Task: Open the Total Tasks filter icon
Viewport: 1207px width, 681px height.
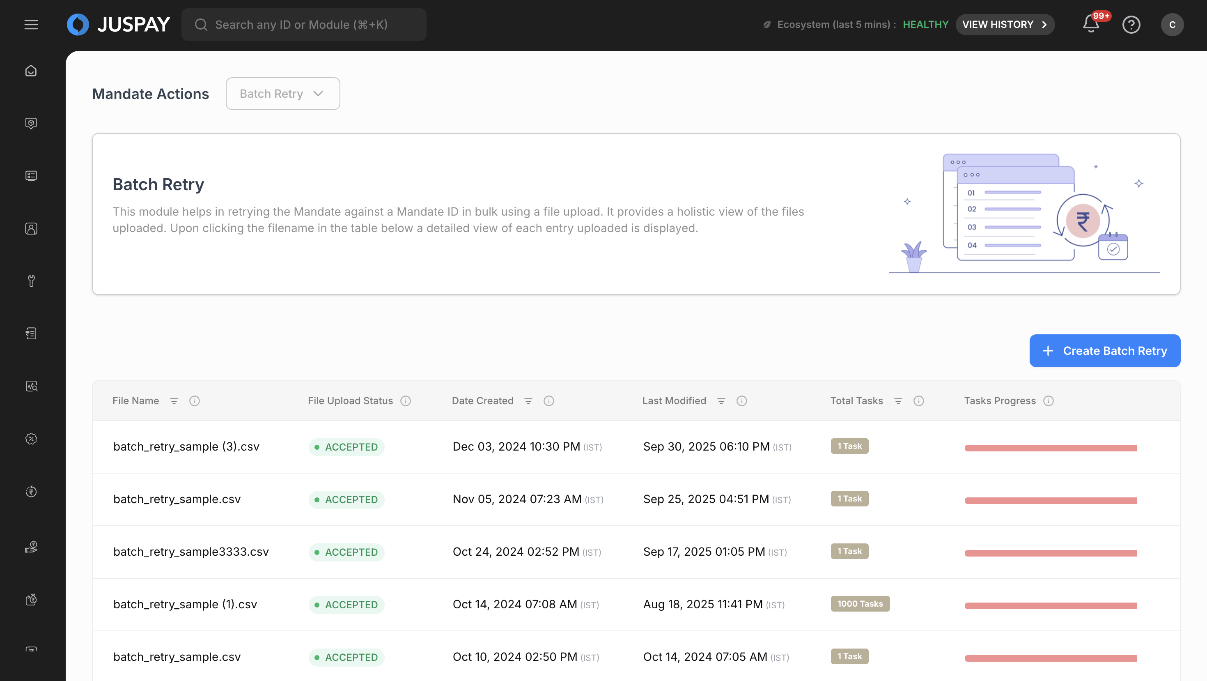Action: 898,401
